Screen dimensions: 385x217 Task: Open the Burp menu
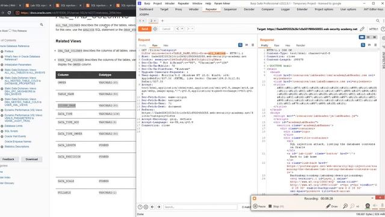[147, 4]
